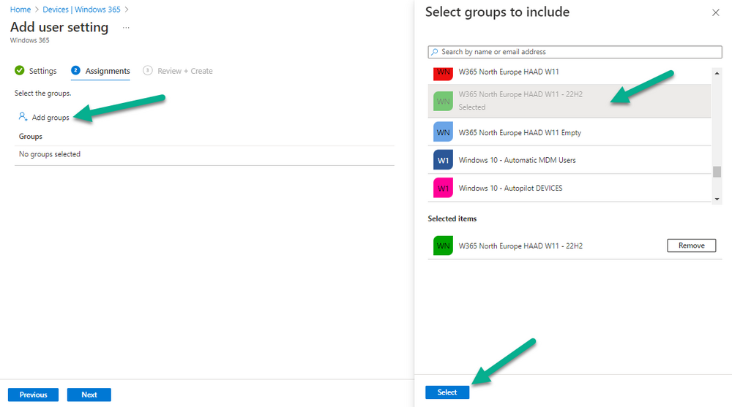Open the Review + Create tab

pos(185,71)
